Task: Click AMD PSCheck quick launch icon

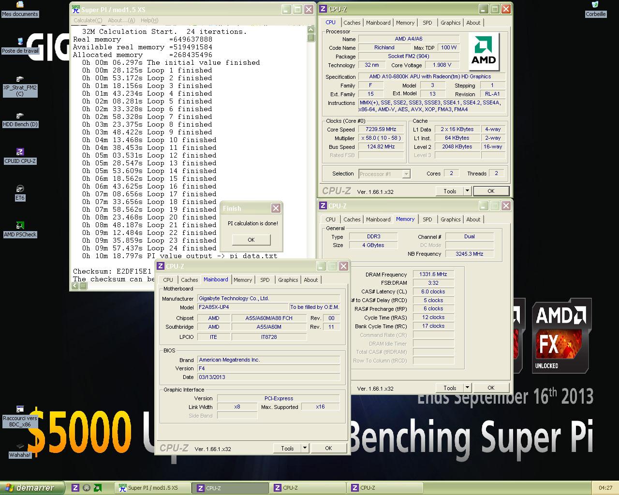Action: click(x=98, y=488)
